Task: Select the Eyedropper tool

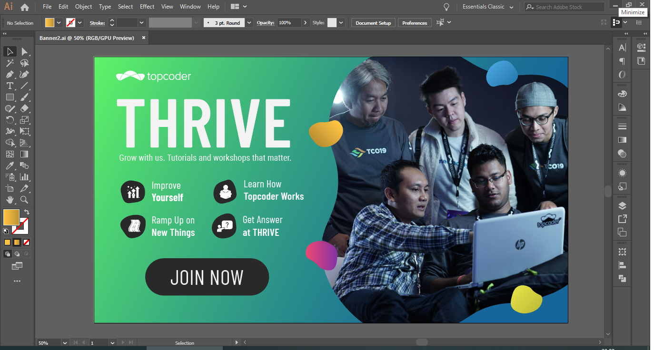Action: pos(10,165)
